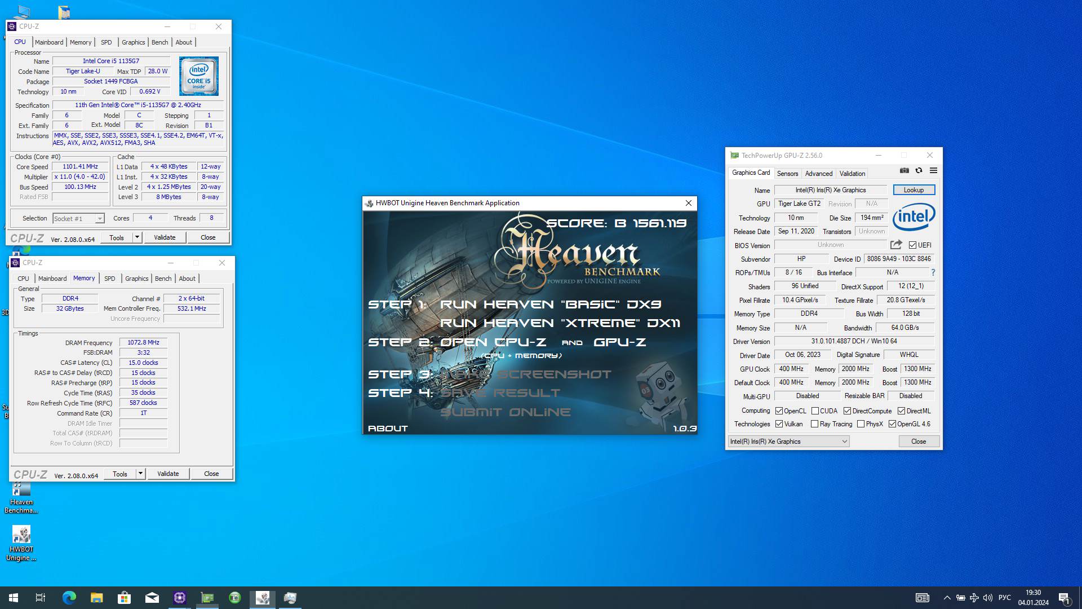Click Open CPU-Z in Heaven app
This screenshot has height=609, width=1082.
pos(493,342)
